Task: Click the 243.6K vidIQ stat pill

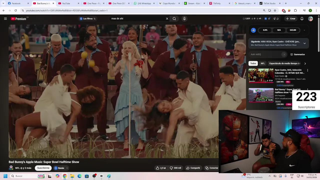Action: point(293,30)
